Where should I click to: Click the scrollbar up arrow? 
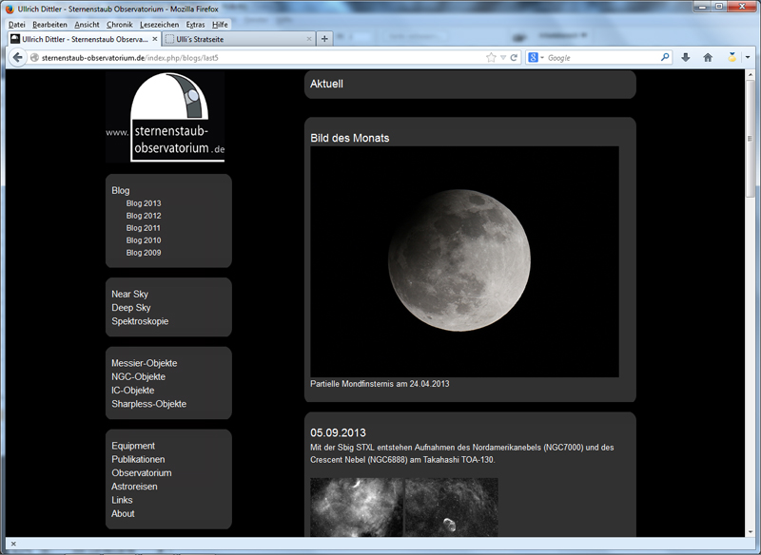click(x=751, y=75)
